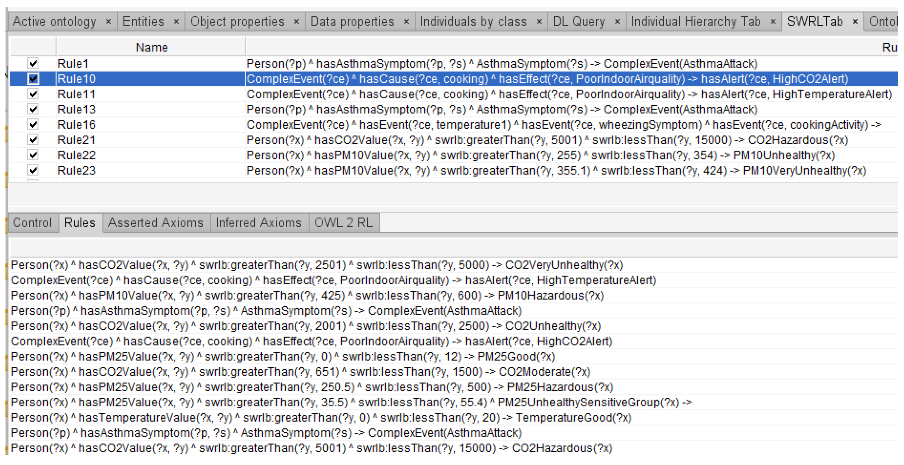Uncheck the Rule1 checkbox
The image size is (904, 465).
[x=33, y=63]
